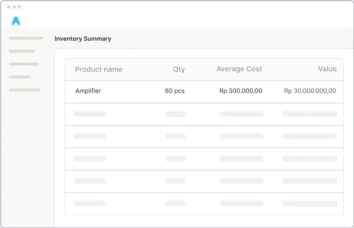The image size is (354, 228).
Task: Select the 60 pcs quantity cell
Action: point(175,91)
